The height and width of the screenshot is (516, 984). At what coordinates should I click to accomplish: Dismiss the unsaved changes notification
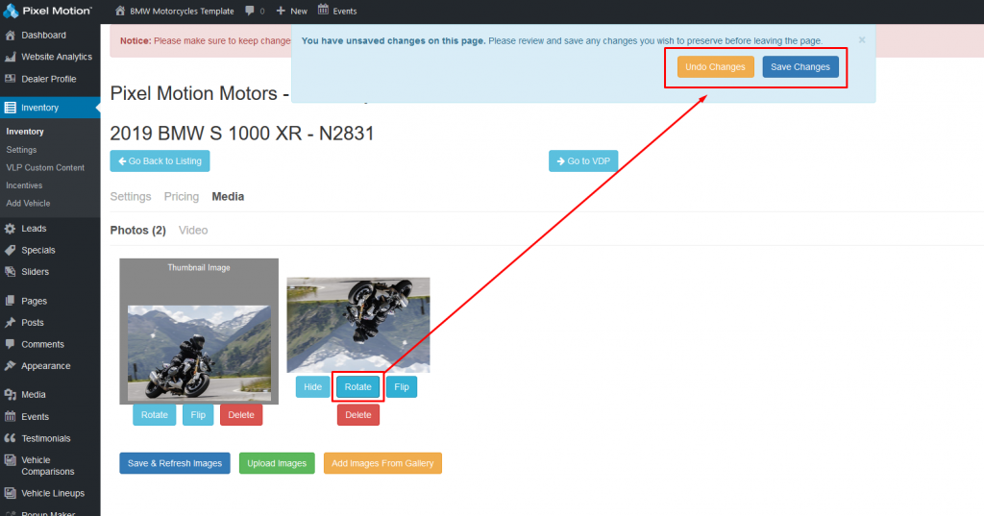pos(862,39)
